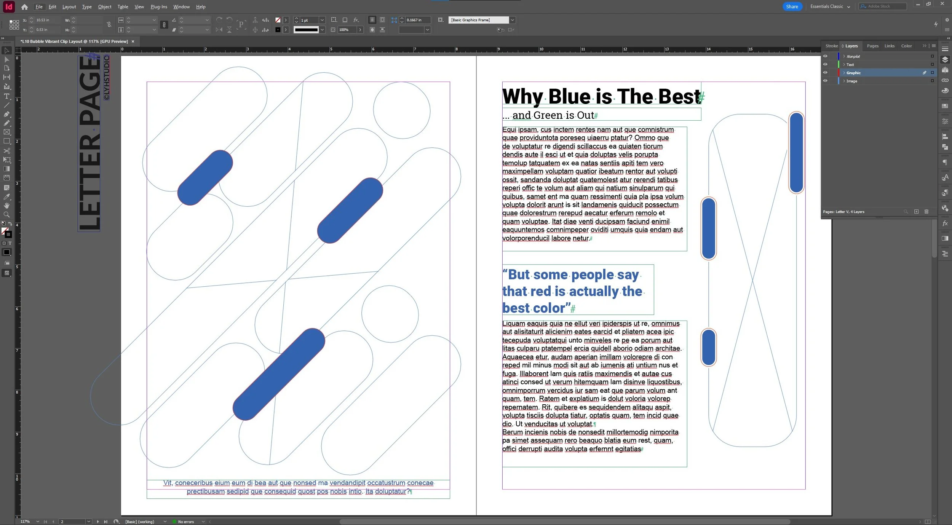Image resolution: width=952 pixels, height=525 pixels.
Task: Open the Swatches panel icon in dock
Action: [x=945, y=106]
